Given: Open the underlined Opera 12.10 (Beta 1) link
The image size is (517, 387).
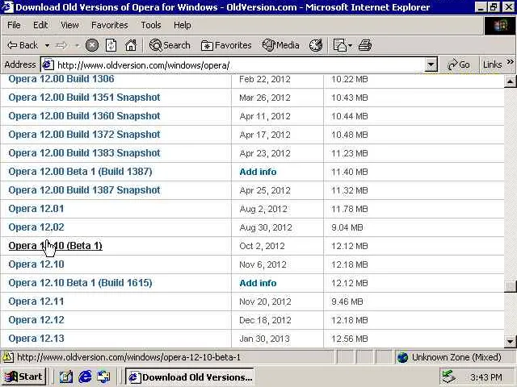Looking at the screenshot, I should (x=56, y=246).
